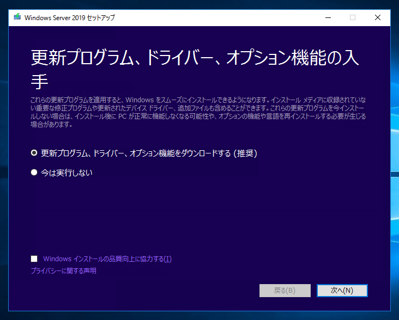Click the disabled maximize button in title bar

coord(353,17)
